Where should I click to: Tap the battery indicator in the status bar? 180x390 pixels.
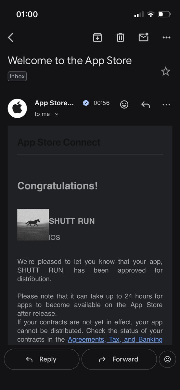point(164,14)
